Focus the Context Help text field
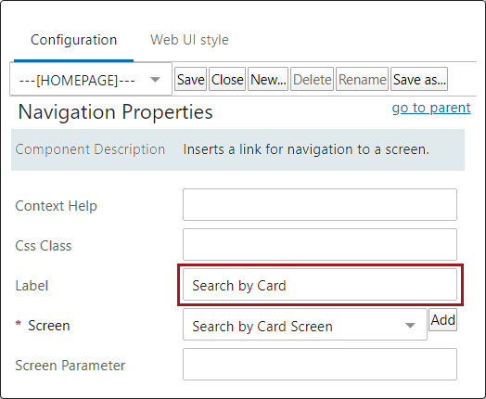Image resolution: width=486 pixels, height=399 pixels. [320, 205]
